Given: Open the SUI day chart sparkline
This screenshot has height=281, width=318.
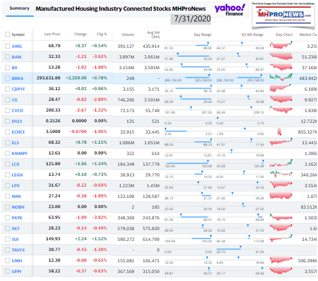Looking at the screenshot, I should [x=281, y=239].
